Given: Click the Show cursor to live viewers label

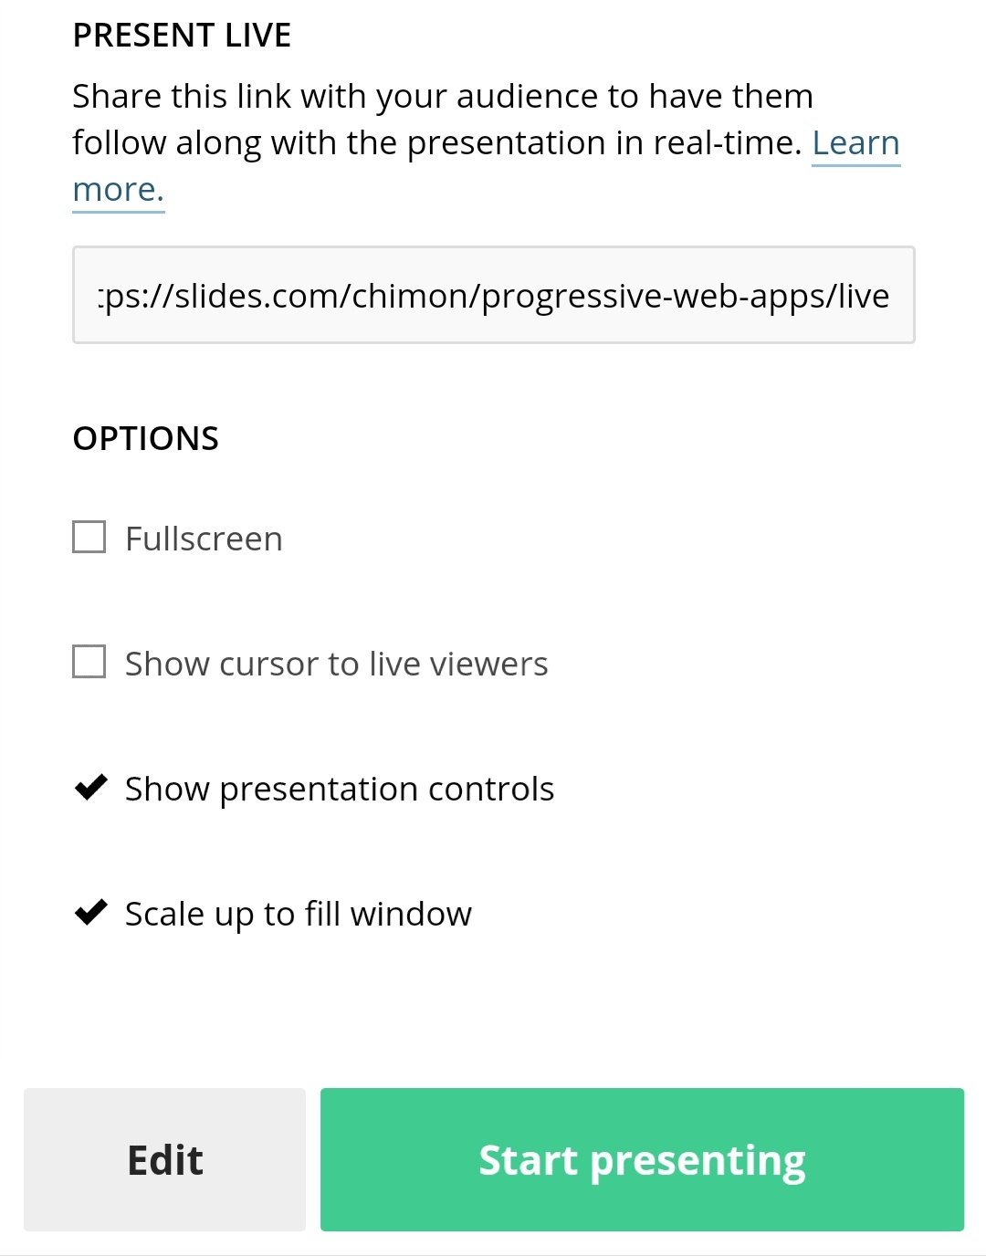Looking at the screenshot, I should 336,663.
